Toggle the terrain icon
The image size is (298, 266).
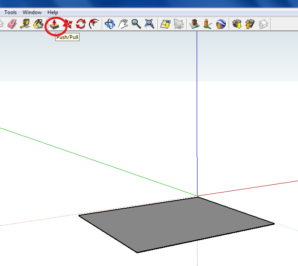(x=178, y=24)
